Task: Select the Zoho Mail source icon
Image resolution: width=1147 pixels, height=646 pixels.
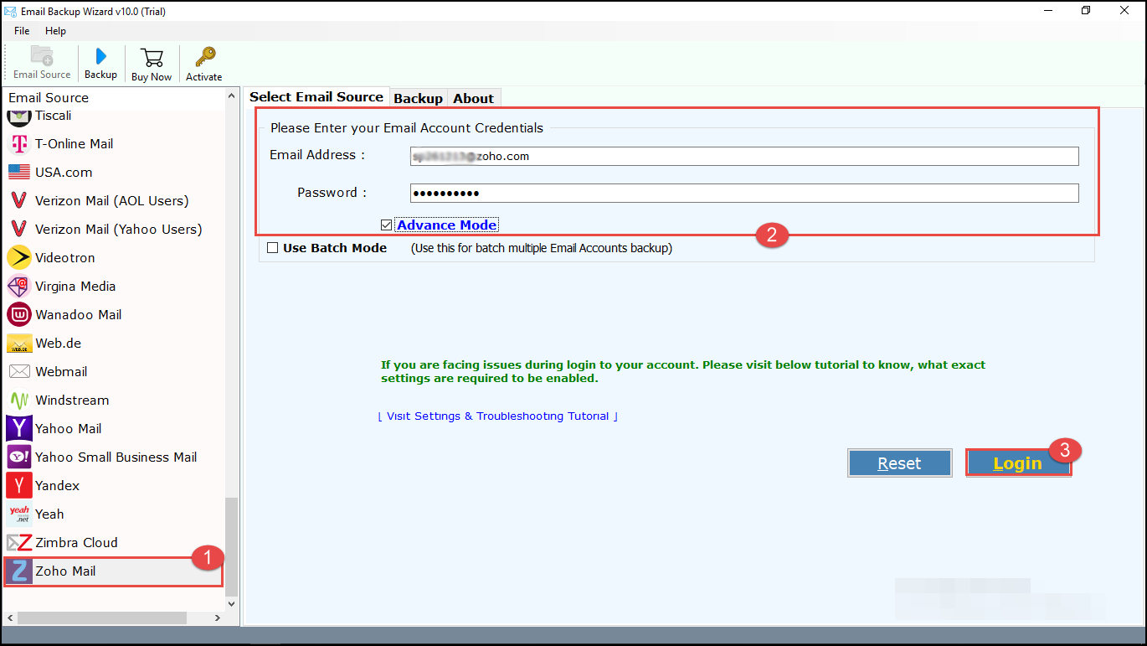Action: (x=19, y=571)
